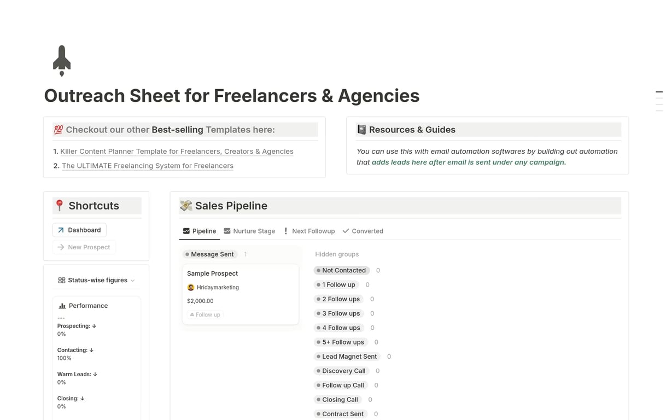The image size is (672, 420).
Task: Click the rocket page icon
Action: [x=62, y=61]
